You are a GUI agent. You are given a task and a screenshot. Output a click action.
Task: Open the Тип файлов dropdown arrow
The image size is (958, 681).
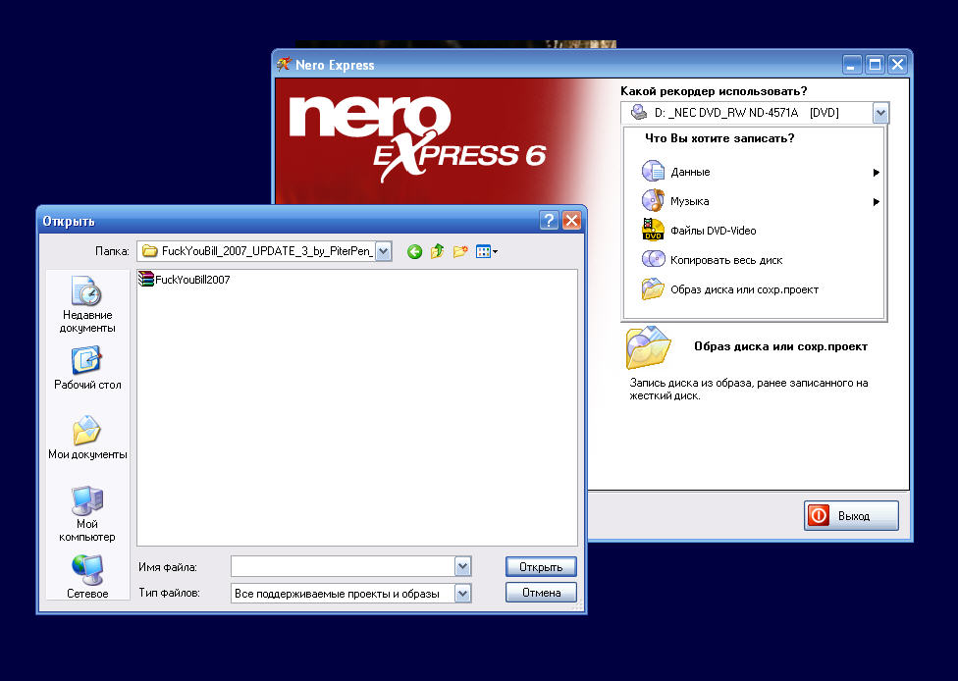[463, 593]
